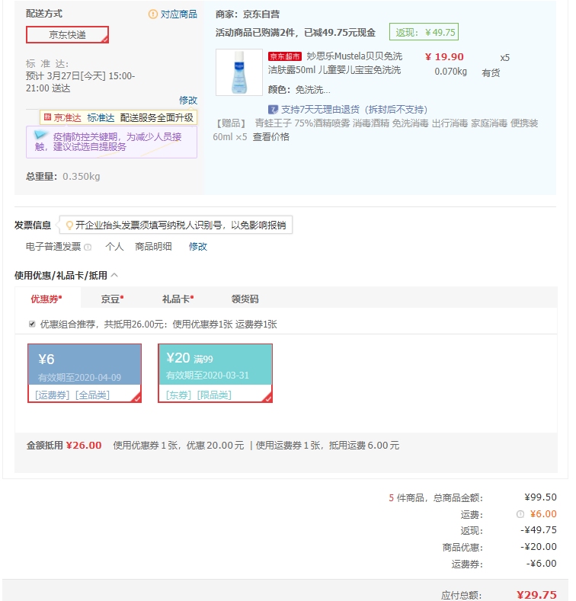Click the 返现 -¥49.75 summary value
Viewport: 576px width, 601px height.
coord(539,530)
